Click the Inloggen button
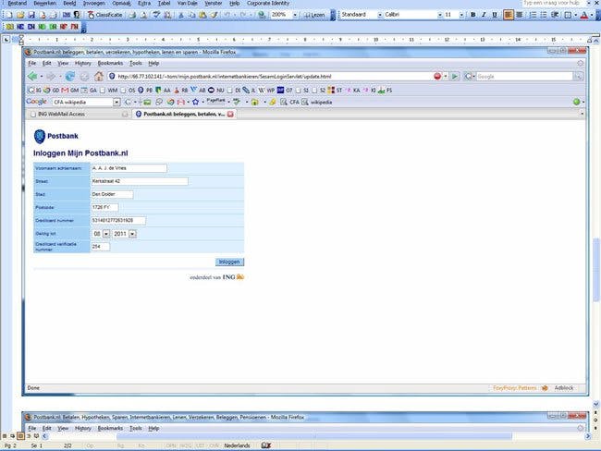 tap(229, 262)
